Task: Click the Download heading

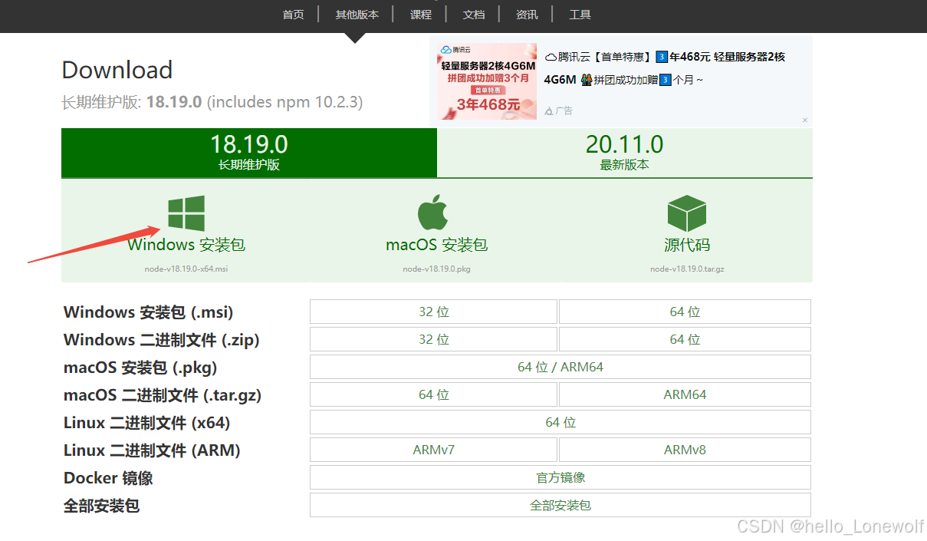Action: point(117,70)
